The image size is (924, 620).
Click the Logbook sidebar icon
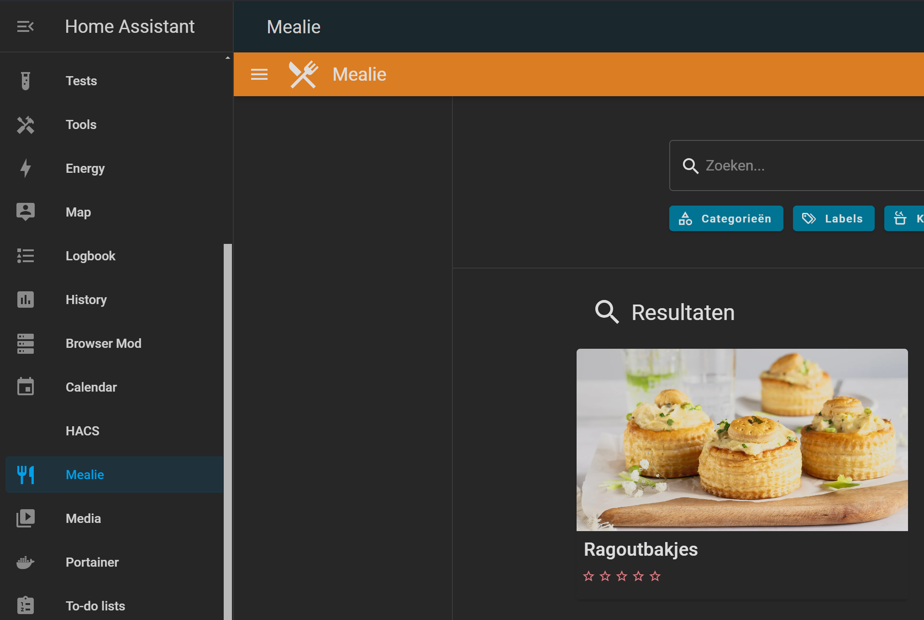[x=25, y=256]
